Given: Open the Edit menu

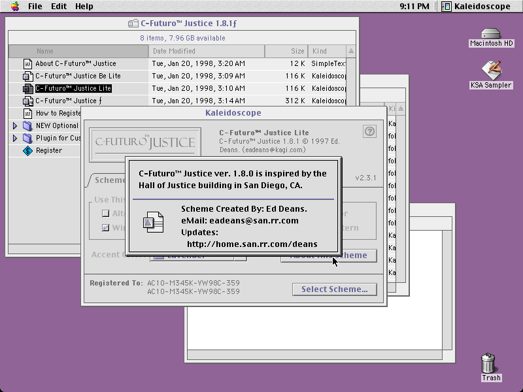Looking at the screenshot, I should coord(59,7).
